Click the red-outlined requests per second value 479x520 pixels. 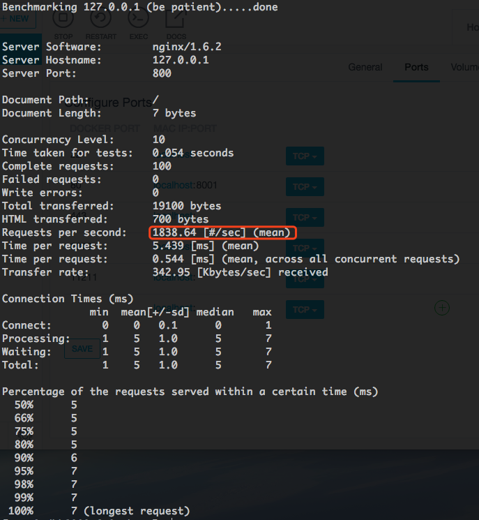pyautogui.click(x=222, y=232)
